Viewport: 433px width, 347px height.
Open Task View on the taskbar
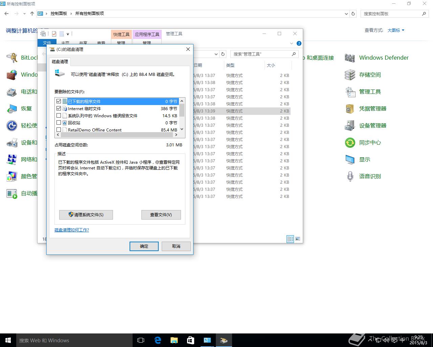pos(141,340)
